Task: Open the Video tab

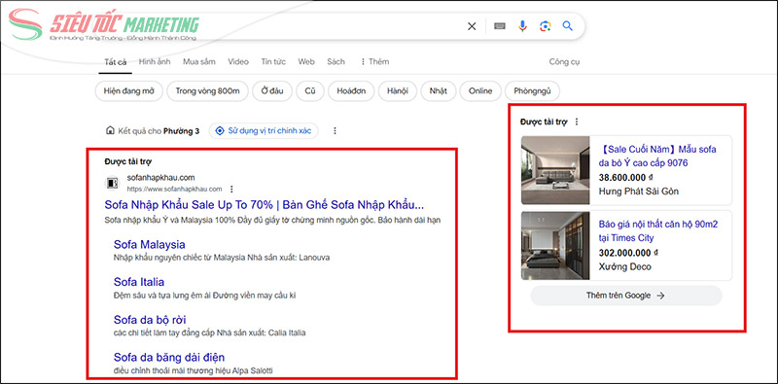Action: tap(238, 61)
